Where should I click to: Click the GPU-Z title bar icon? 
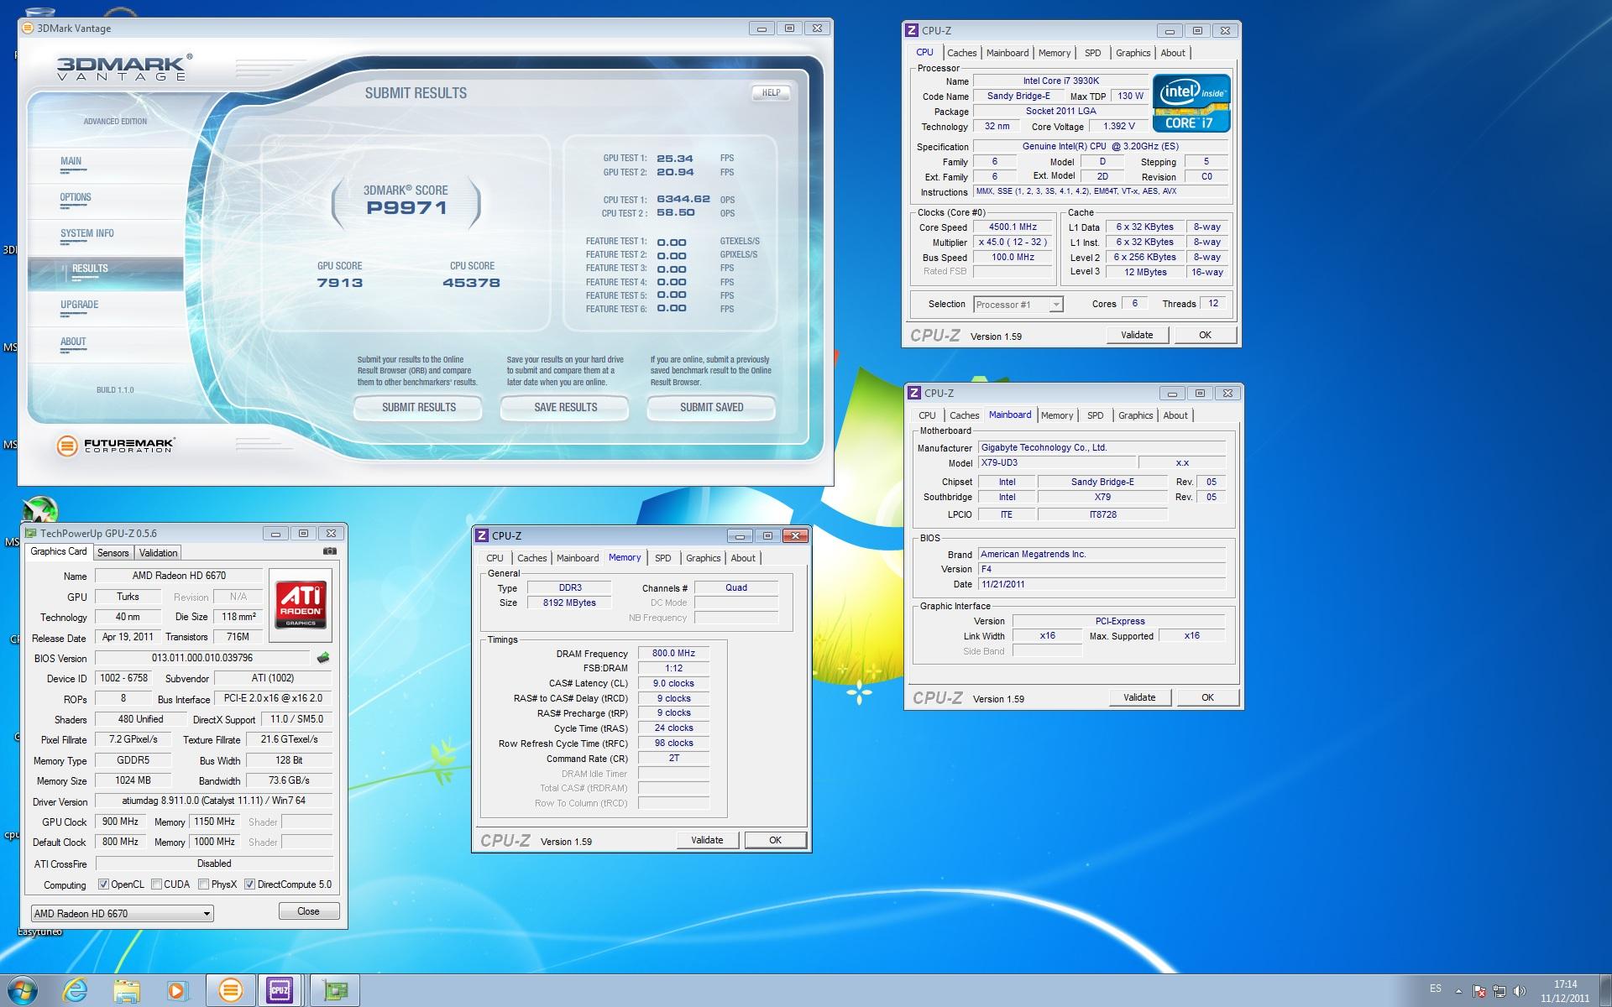[x=31, y=533]
